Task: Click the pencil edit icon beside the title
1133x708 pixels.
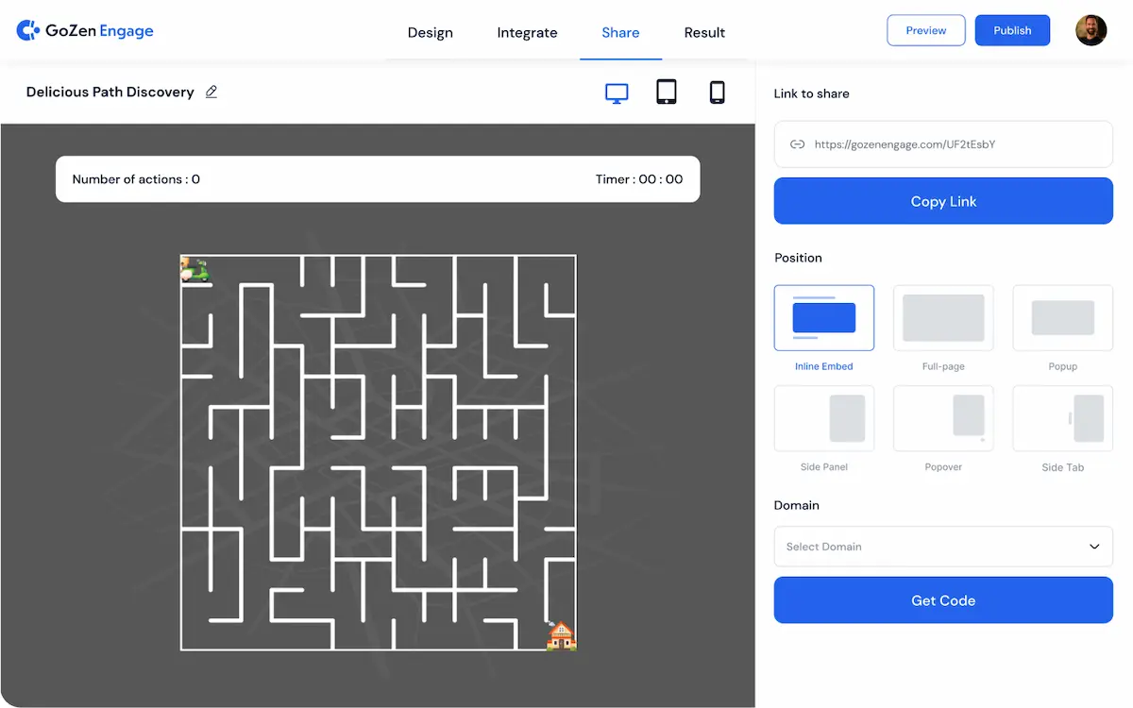Action: pyautogui.click(x=211, y=92)
